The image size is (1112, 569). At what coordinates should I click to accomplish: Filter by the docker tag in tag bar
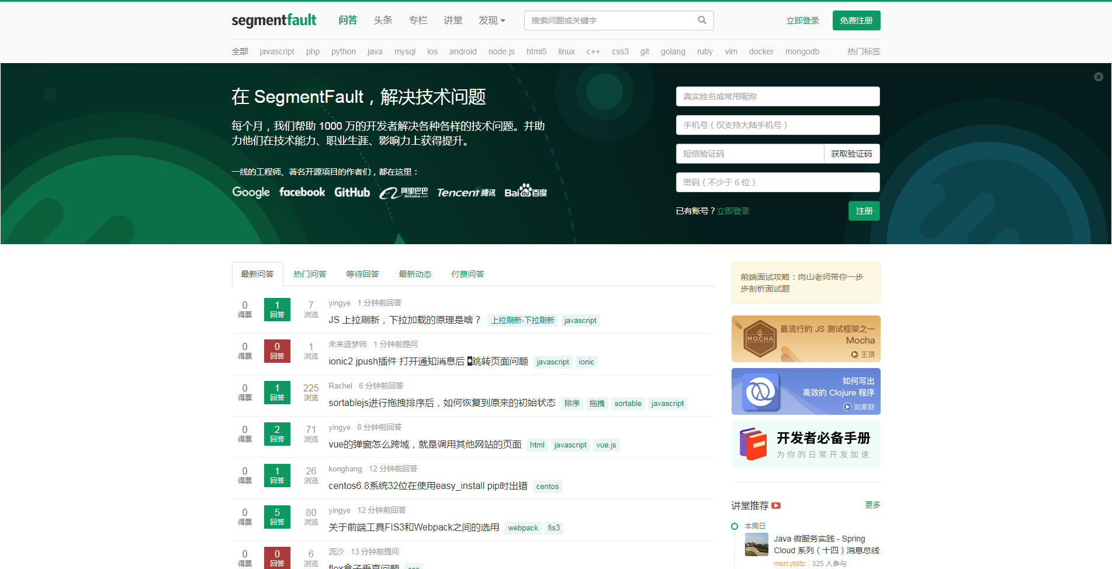(x=761, y=51)
